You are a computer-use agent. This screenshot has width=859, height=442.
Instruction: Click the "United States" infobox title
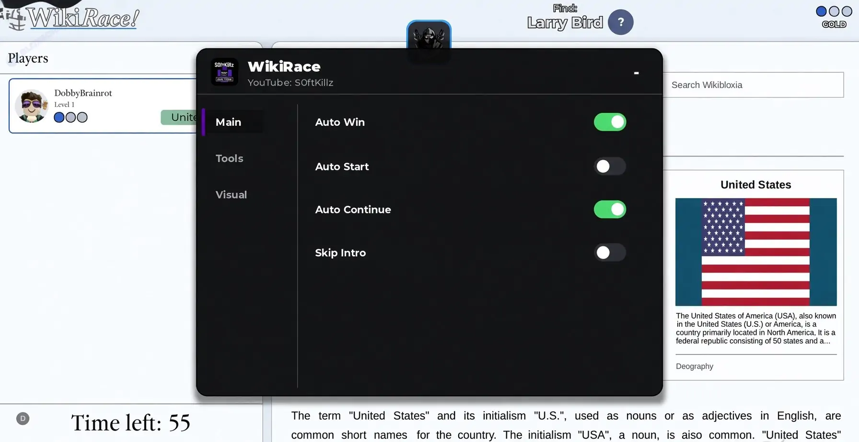tap(756, 185)
